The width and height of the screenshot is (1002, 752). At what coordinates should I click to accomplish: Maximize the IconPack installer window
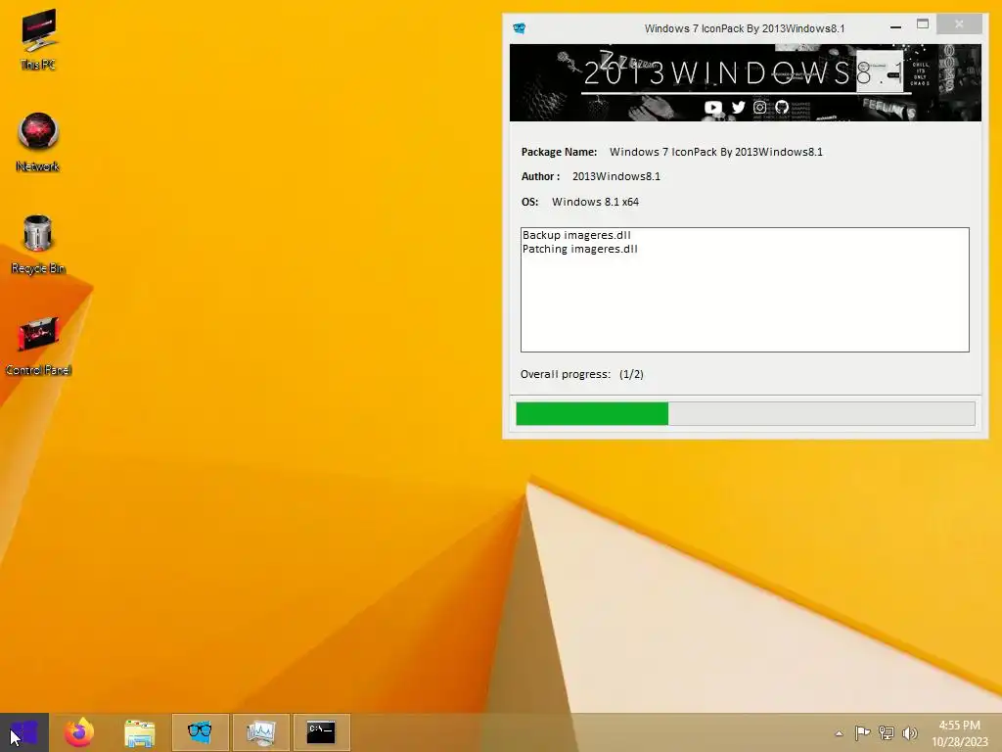pos(923,24)
